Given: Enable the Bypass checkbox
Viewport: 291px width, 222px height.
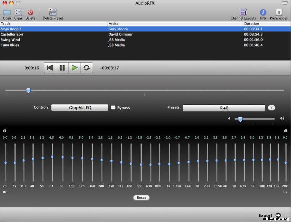Looking at the screenshot, I should click(113, 108).
